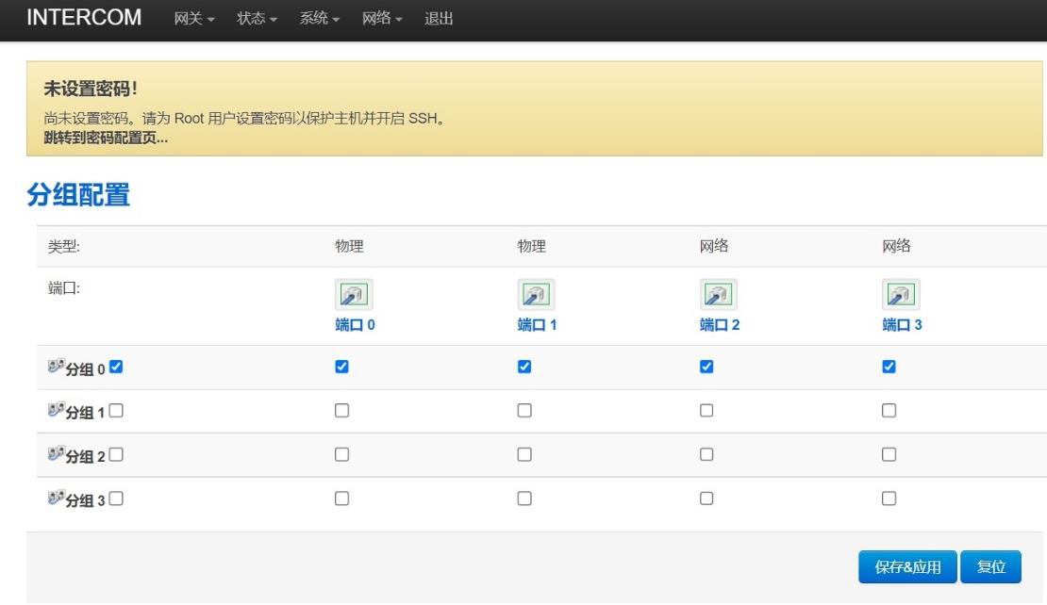
Task: Open the 网络 menu in navbar
Action: tap(383, 20)
